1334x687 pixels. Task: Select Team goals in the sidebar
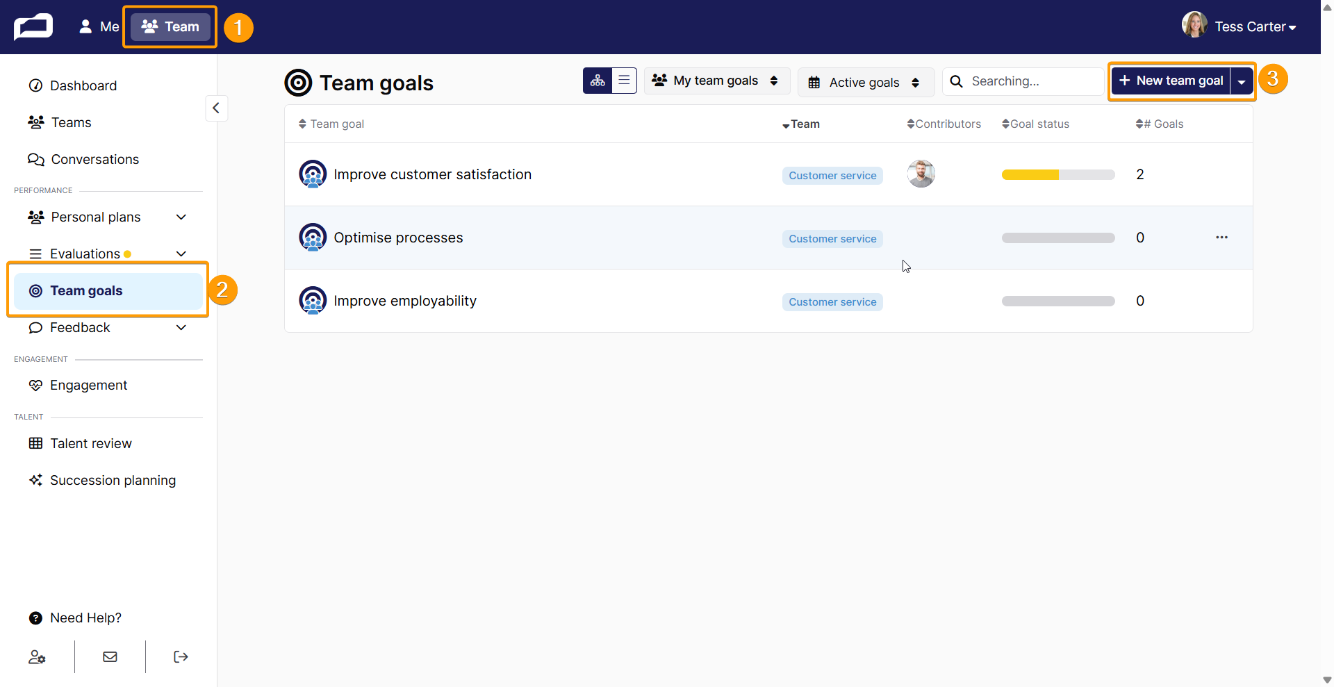(108, 290)
